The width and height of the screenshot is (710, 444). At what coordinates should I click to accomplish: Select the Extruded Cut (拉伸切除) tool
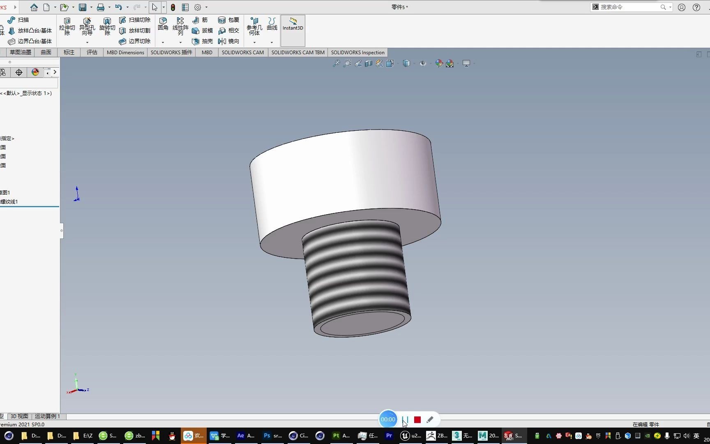click(67, 25)
